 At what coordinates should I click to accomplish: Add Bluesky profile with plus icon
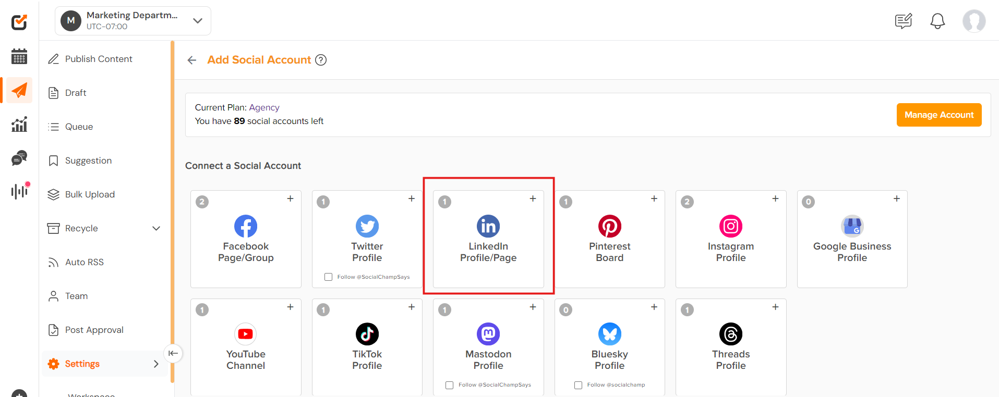coord(654,307)
